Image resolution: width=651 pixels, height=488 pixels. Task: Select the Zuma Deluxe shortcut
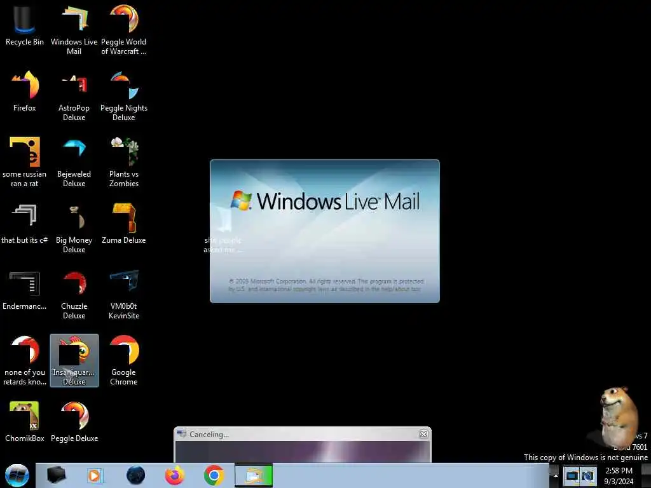[124, 223]
